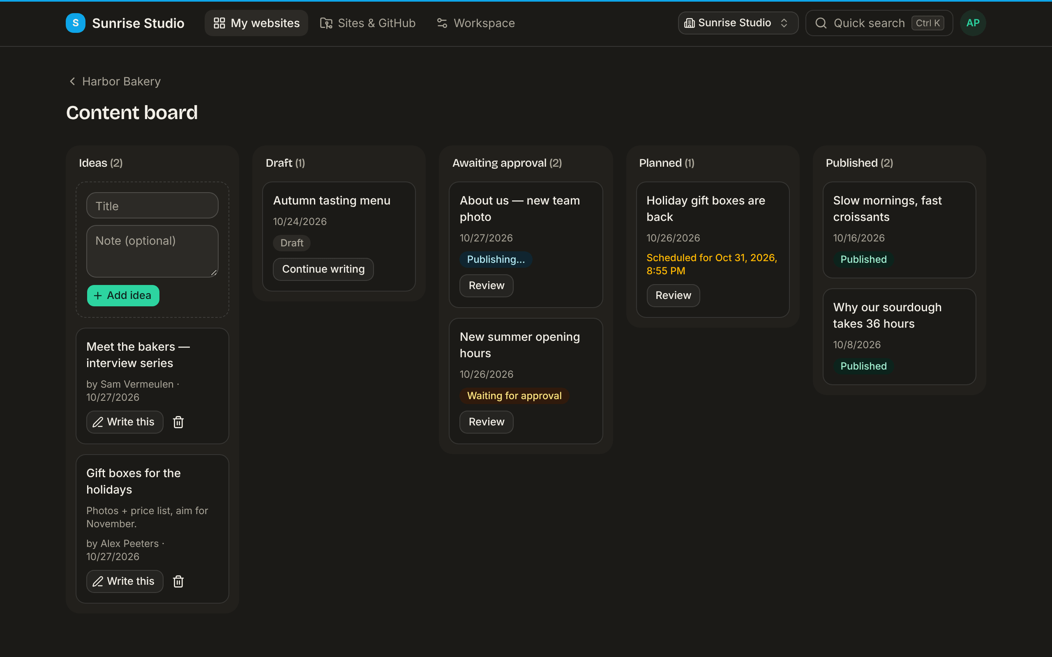
Task: Click the Draft column header
Action: click(x=285, y=163)
